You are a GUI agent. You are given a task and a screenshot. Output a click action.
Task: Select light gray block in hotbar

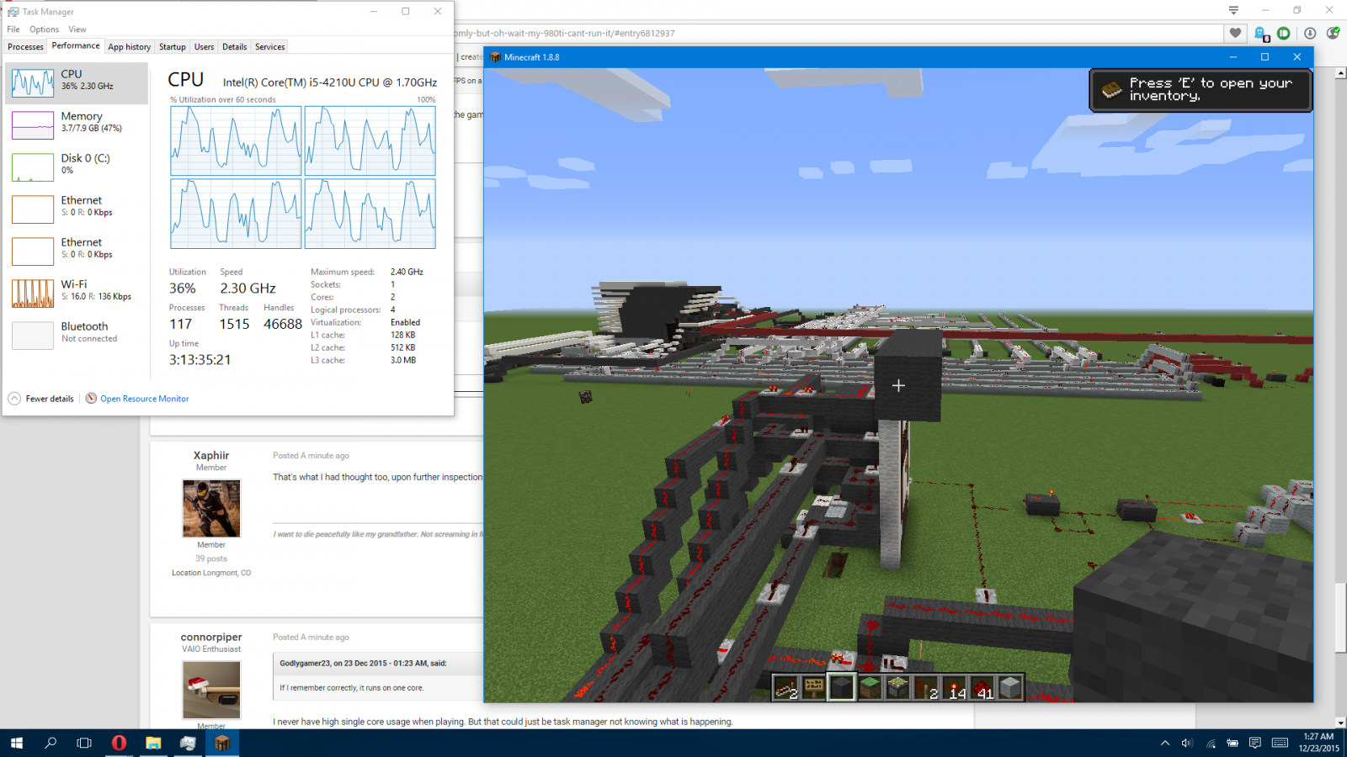pyautogui.click(x=1010, y=688)
